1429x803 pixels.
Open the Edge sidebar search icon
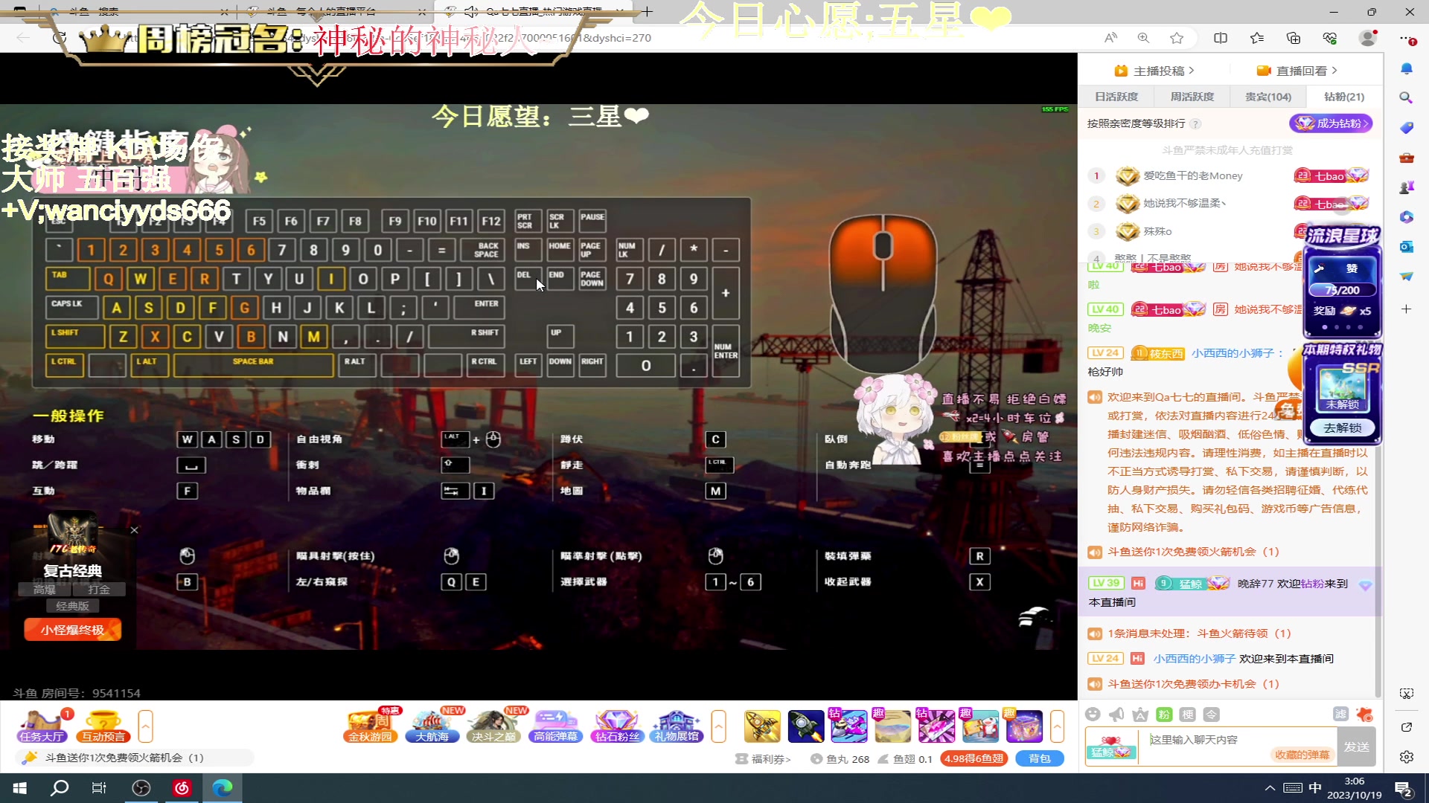[x=1406, y=98]
